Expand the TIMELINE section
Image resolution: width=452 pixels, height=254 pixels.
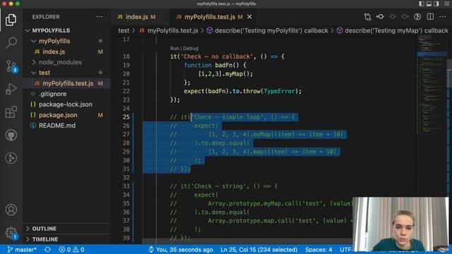(x=66, y=239)
